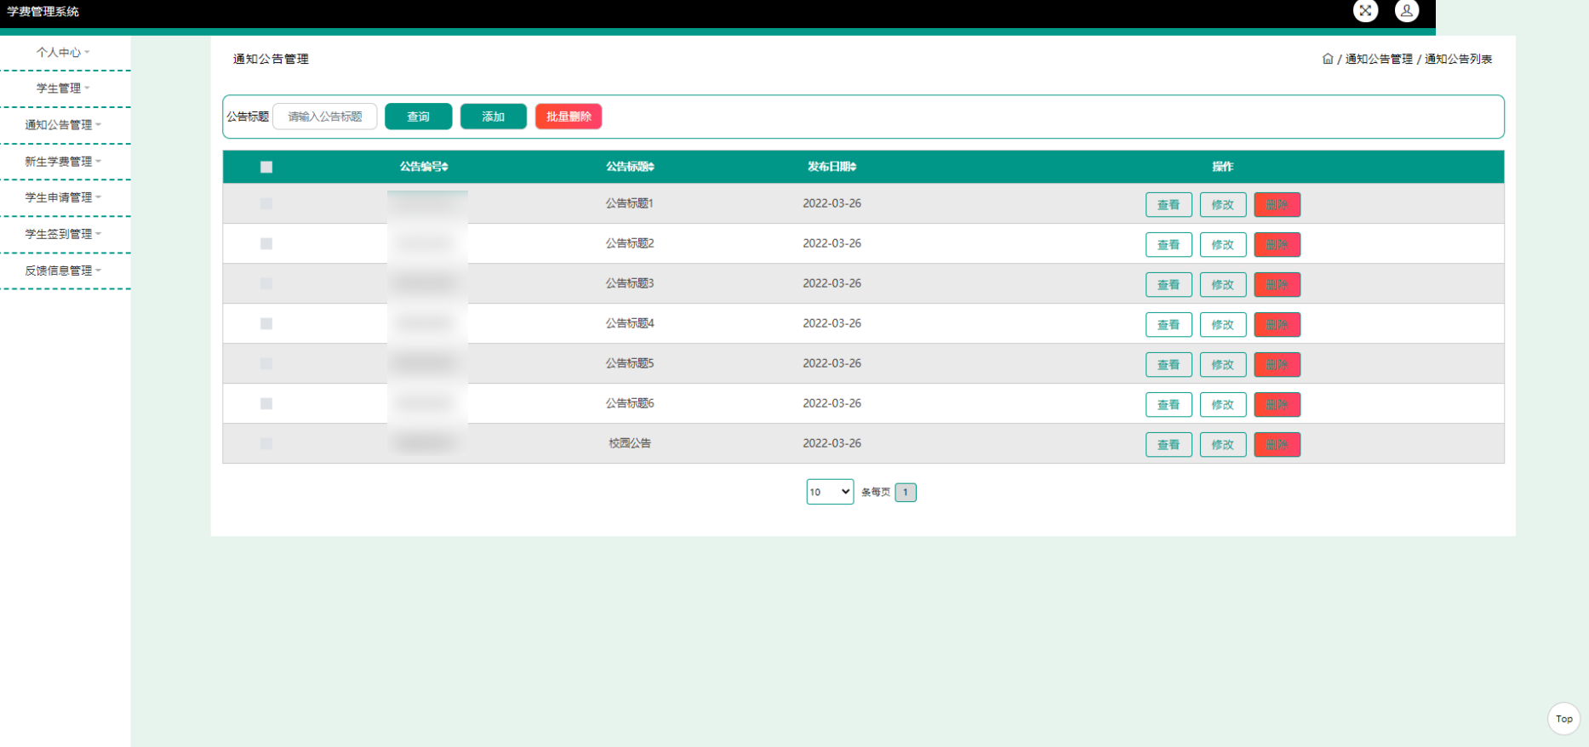Open the user profile icon
Screen dimensions: 1589x747
coord(1406,11)
